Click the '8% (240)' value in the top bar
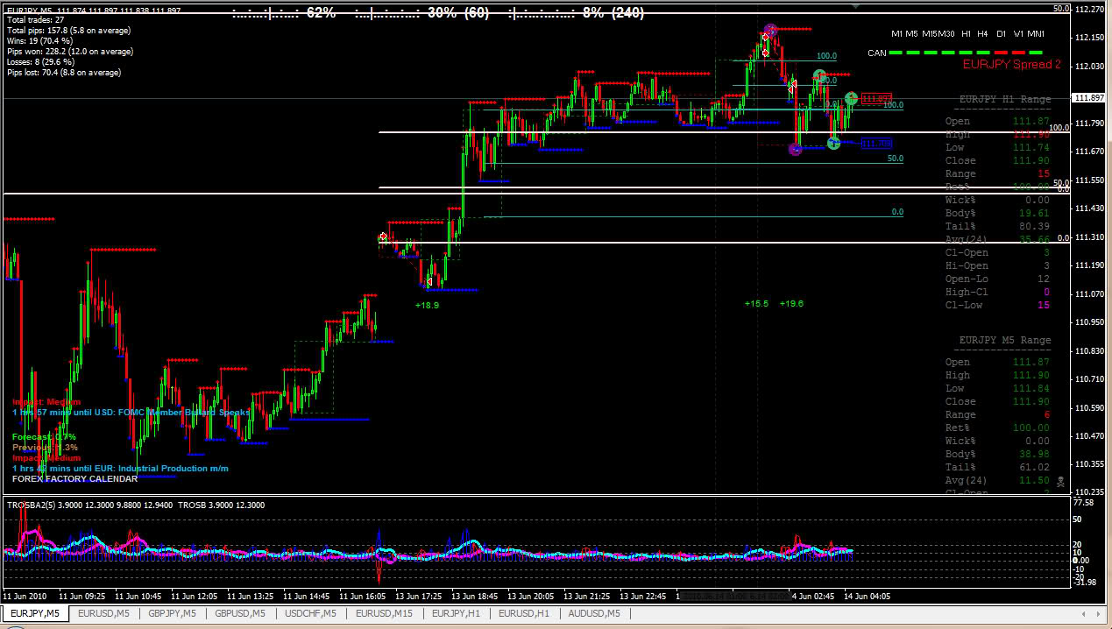Viewport: 1112px width, 629px height. point(613,12)
